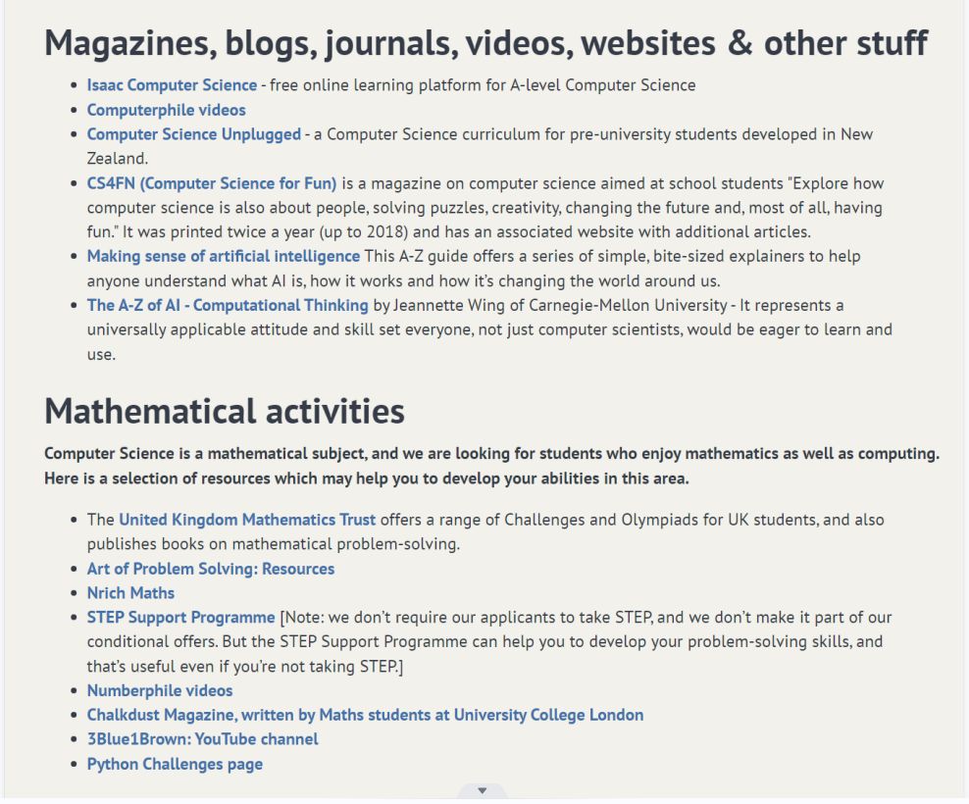Visit the 3Blue1Brown: YouTube channel link
The height and width of the screenshot is (804, 969).
click(x=202, y=739)
